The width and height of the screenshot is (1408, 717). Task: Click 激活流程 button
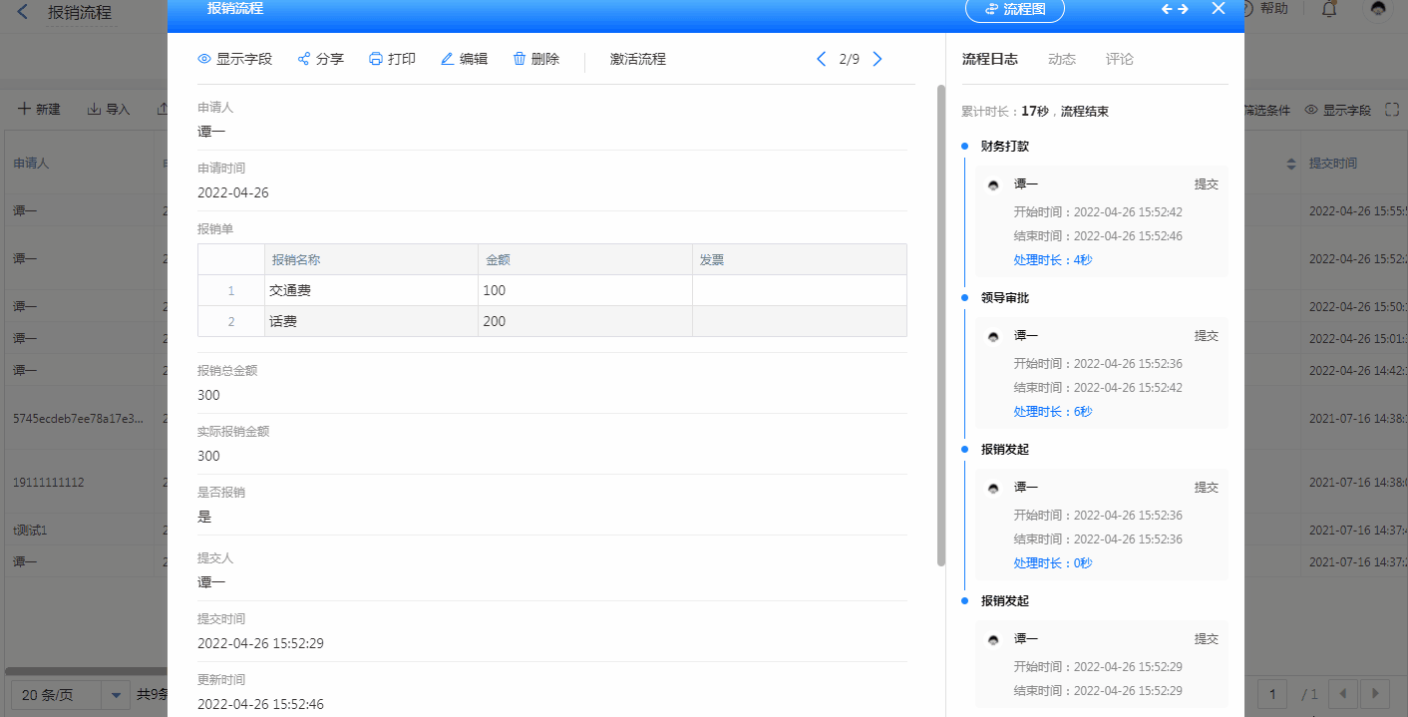[638, 59]
